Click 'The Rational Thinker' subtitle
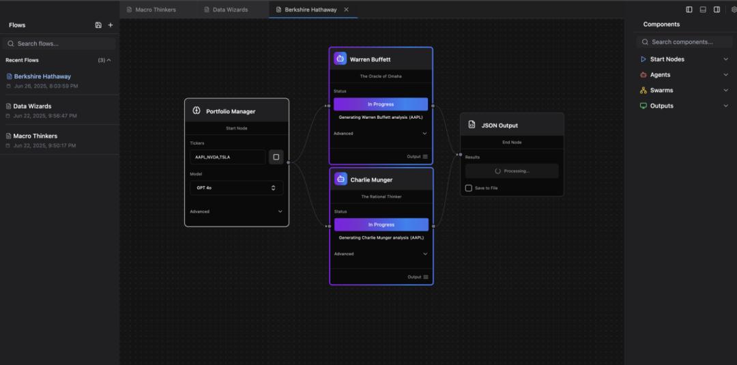The image size is (737, 365). click(x=381, y=196)
